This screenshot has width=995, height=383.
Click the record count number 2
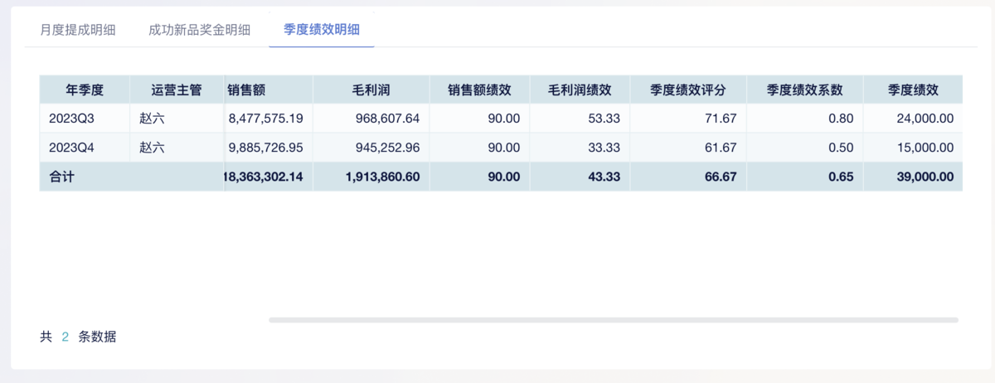pos(66,337)
